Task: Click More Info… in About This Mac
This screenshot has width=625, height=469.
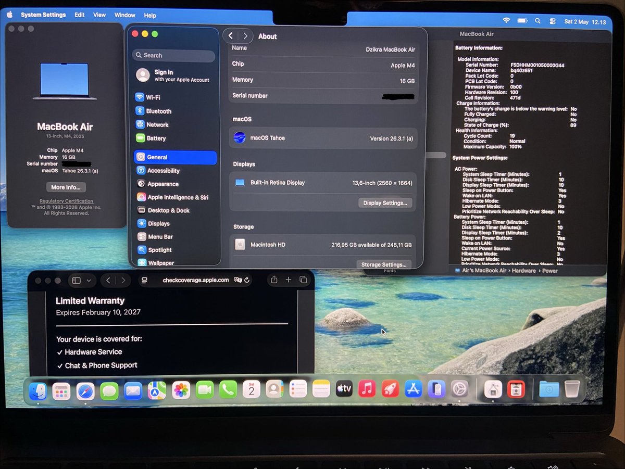Action: (x=66, y=187)
